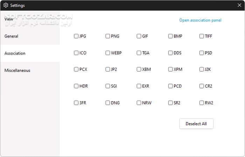Tick the PSD checkbox
245x157 pixels.
pos(202,53)
